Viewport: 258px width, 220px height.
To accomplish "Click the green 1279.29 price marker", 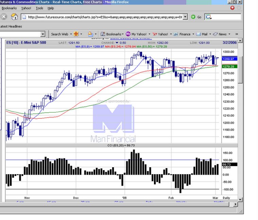I will click(229, 66).
